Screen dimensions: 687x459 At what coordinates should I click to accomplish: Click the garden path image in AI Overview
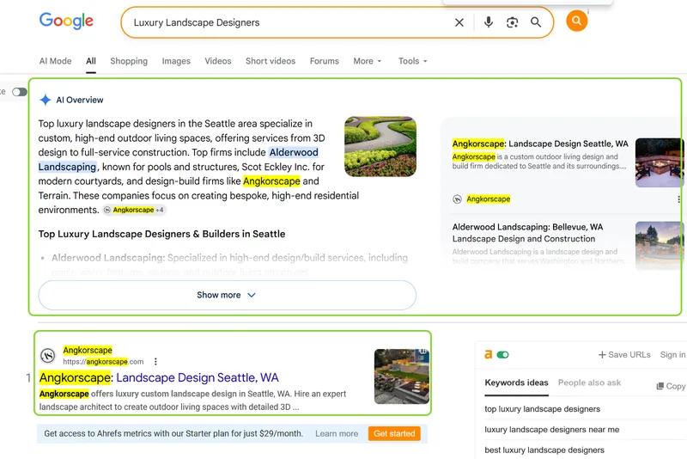click(380, 146)
